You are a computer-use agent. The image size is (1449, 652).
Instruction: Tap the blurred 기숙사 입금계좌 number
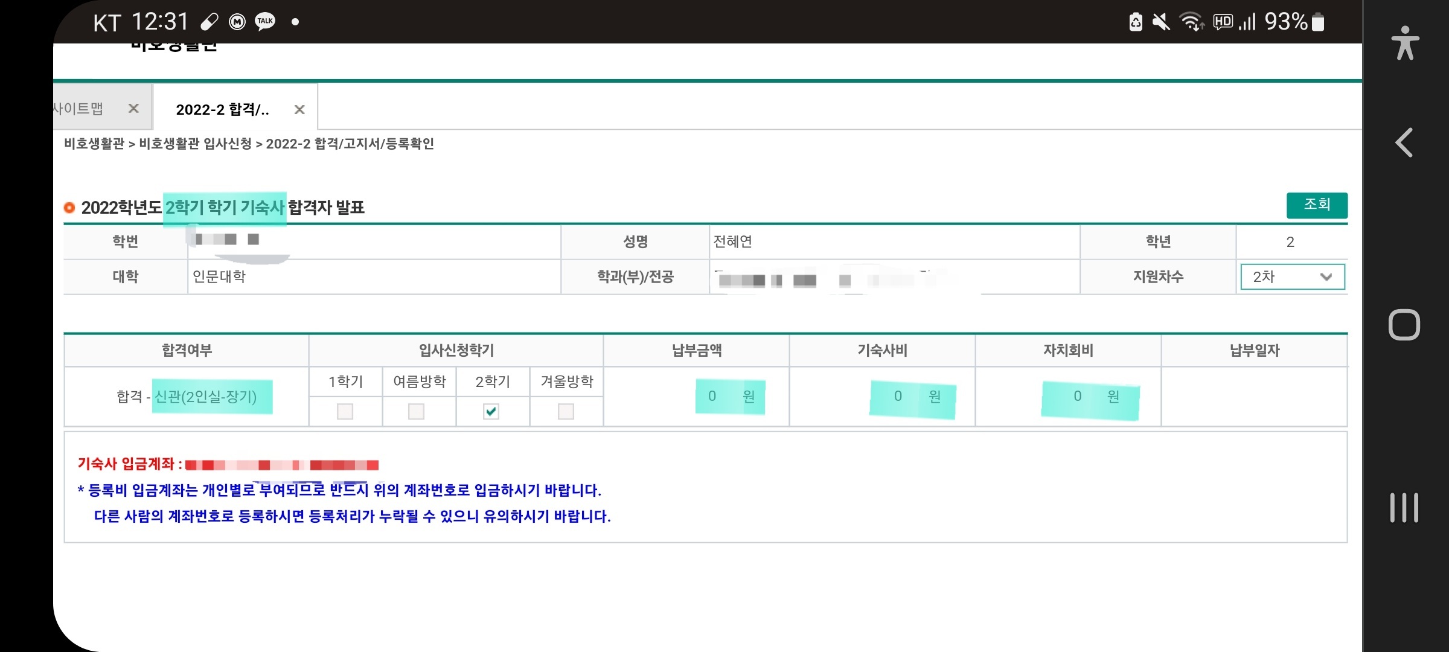(x=281, y=465)
